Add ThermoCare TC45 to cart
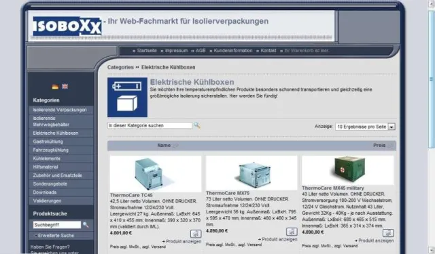The height and width of the screenshot is (254, 435). [x=196, y=234]
